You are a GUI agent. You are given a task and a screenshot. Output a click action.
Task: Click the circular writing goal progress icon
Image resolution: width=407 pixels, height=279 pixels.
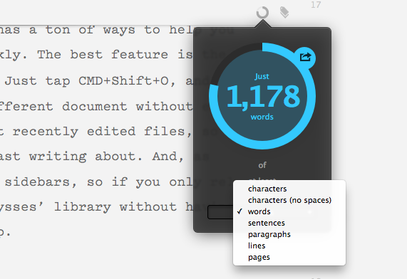coord(262,12)
